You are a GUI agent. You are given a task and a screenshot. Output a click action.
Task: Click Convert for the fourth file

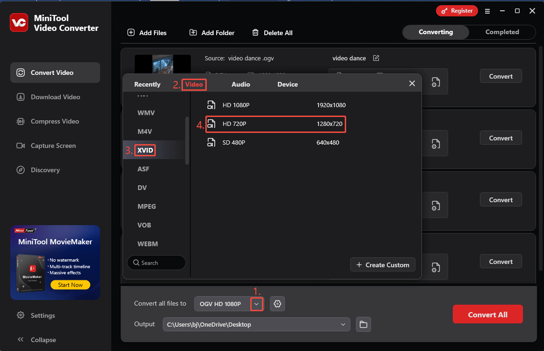(500, 262)
